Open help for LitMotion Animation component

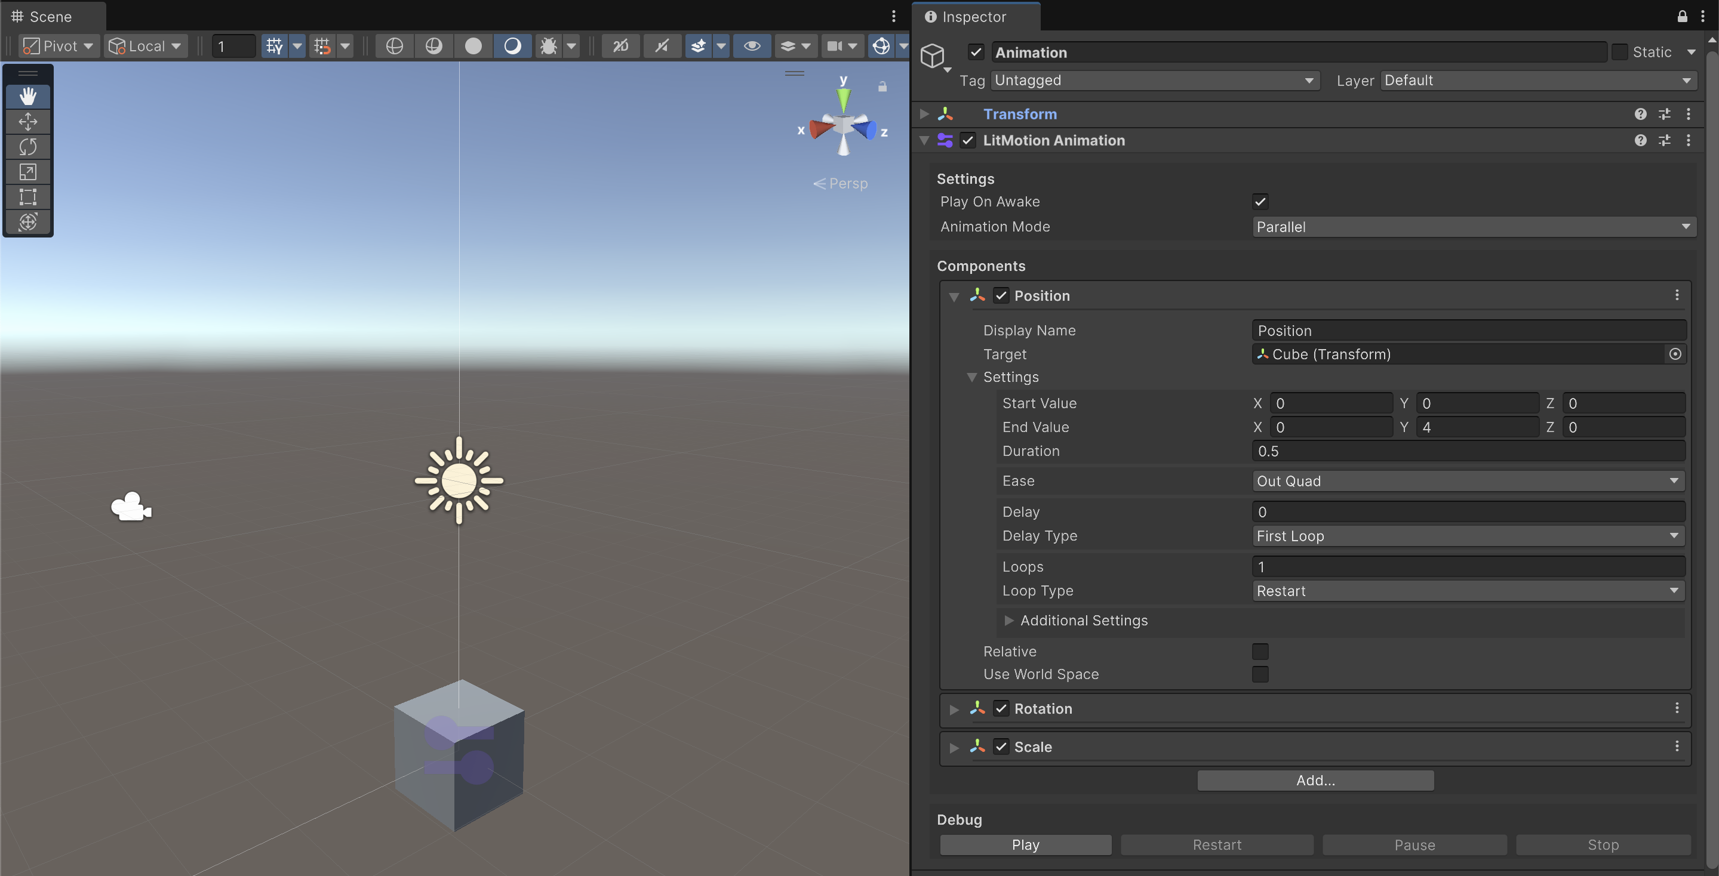pos(1640,140)
